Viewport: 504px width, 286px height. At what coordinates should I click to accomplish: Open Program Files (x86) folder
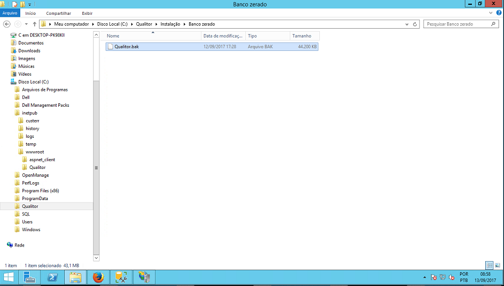(40, 191)
